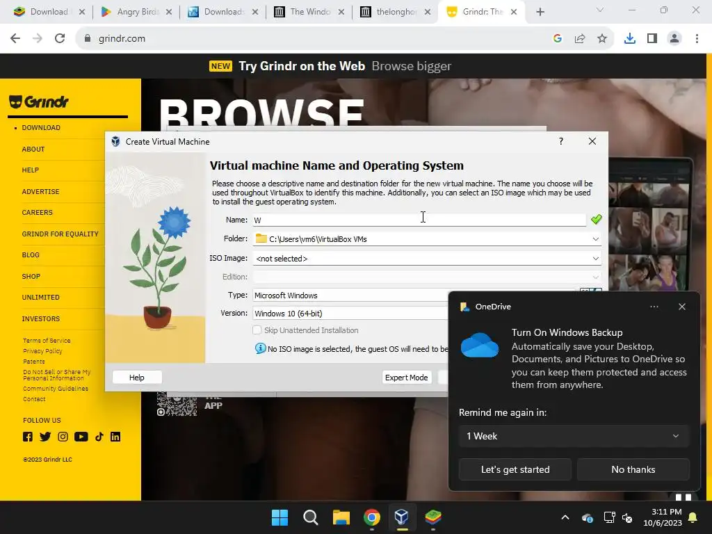Click No thanks in OneDrive

pyautogui.click(x=633, y=469)
